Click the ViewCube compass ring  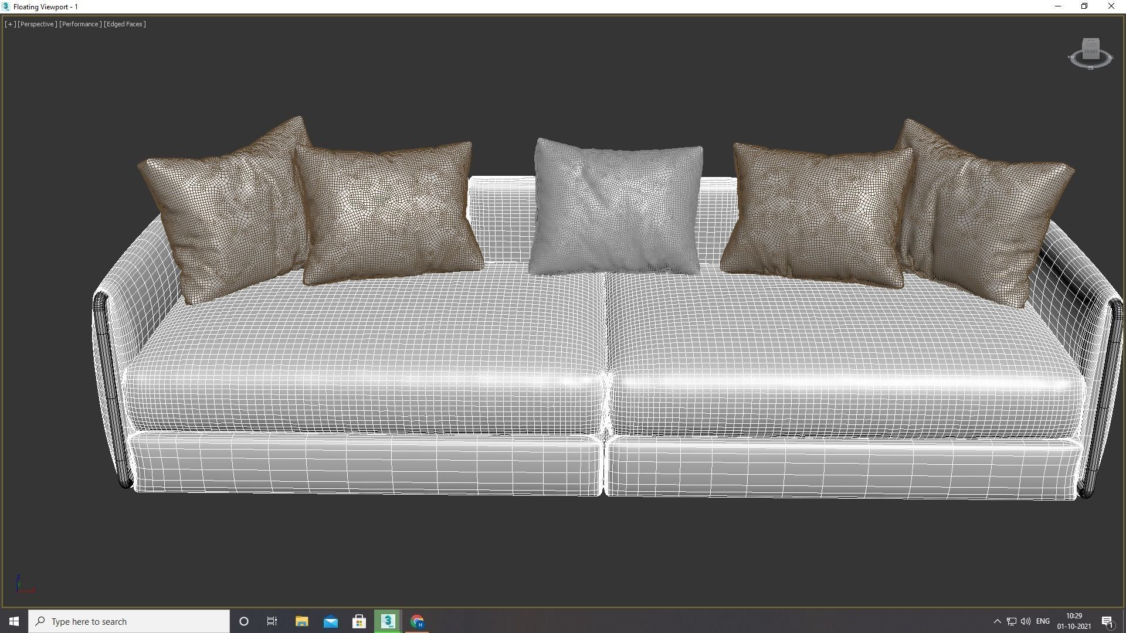1090,64
